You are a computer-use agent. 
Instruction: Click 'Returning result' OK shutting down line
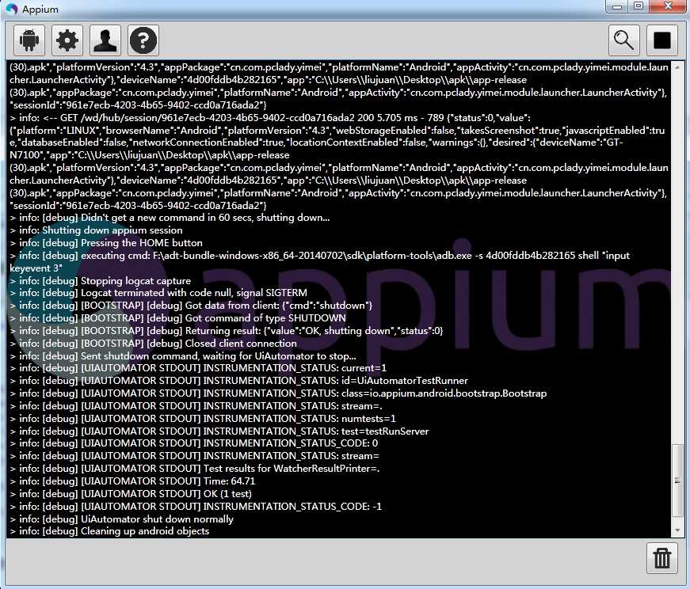point(227,331)
